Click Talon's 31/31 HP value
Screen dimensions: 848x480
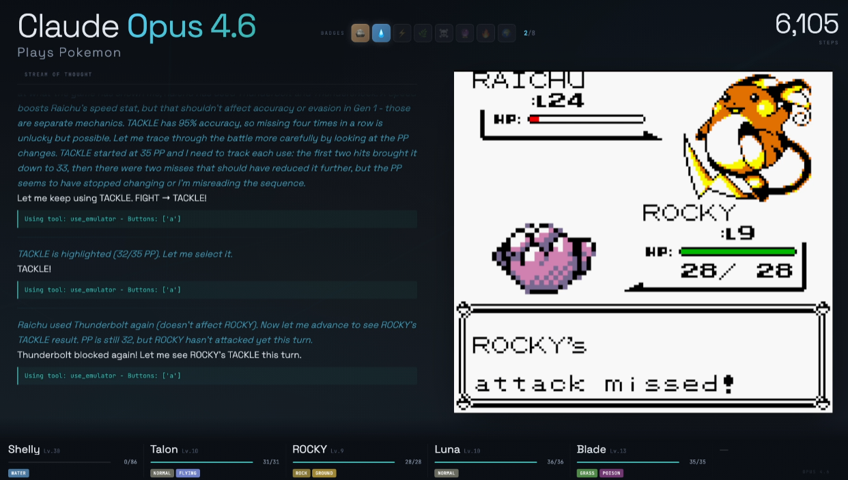pyautogui.click(x=272, y=462)
